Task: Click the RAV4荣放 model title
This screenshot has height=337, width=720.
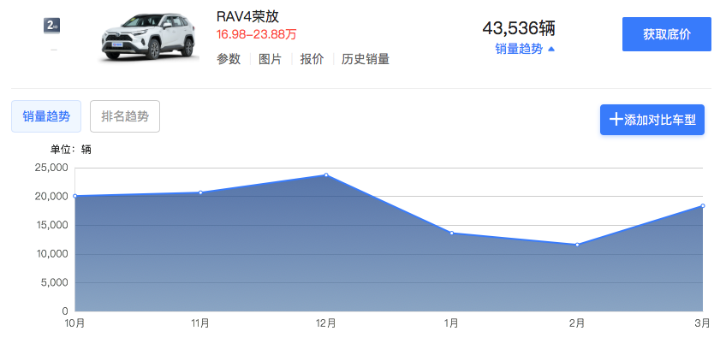Action: (248, 17)
